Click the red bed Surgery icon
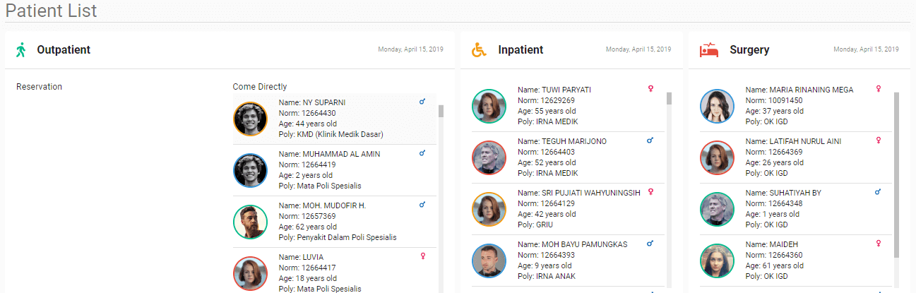916x293 pixels. tap(708, 50)
